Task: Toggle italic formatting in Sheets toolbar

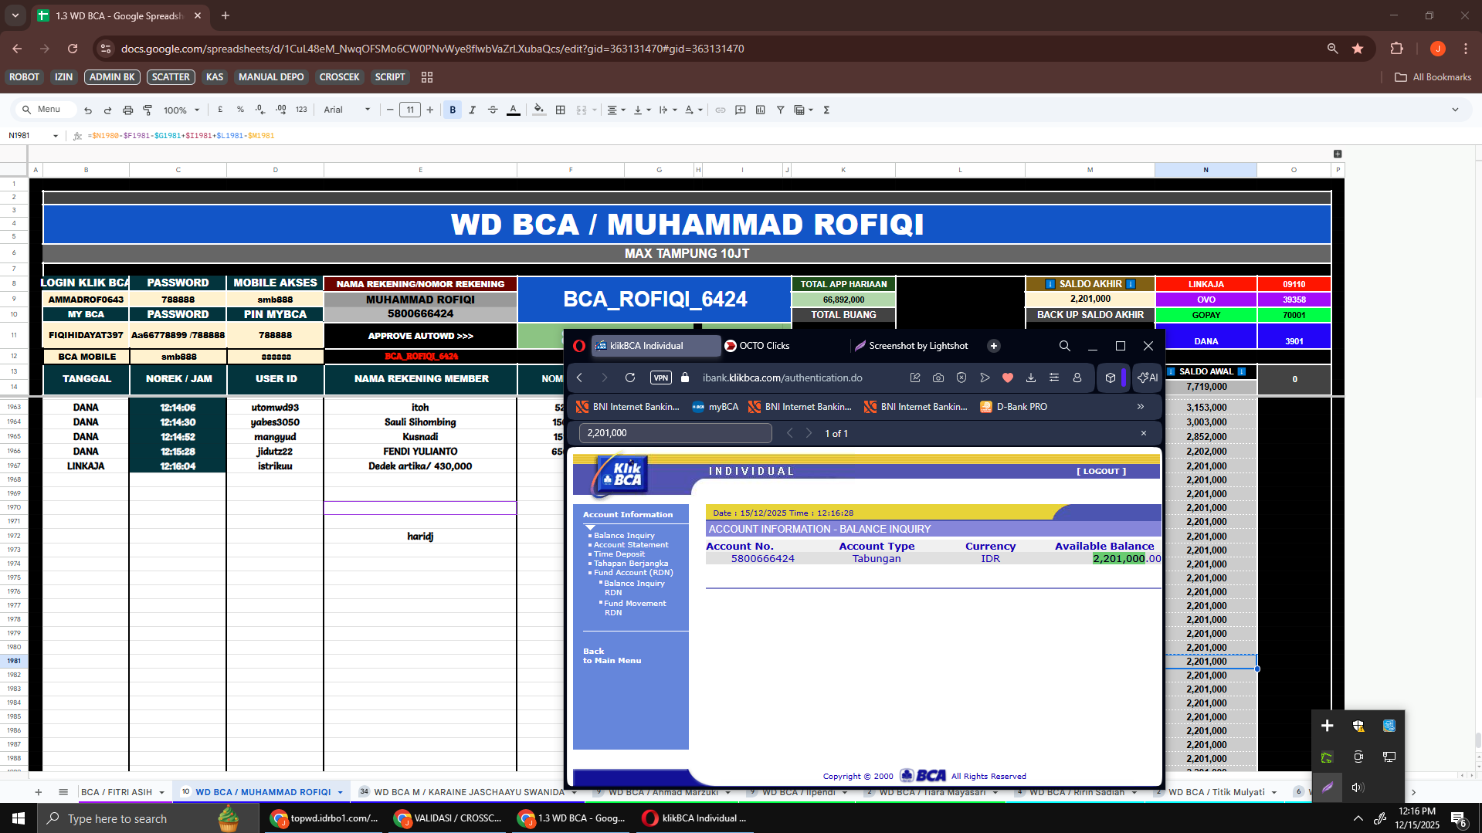Action: click(473, 110)
